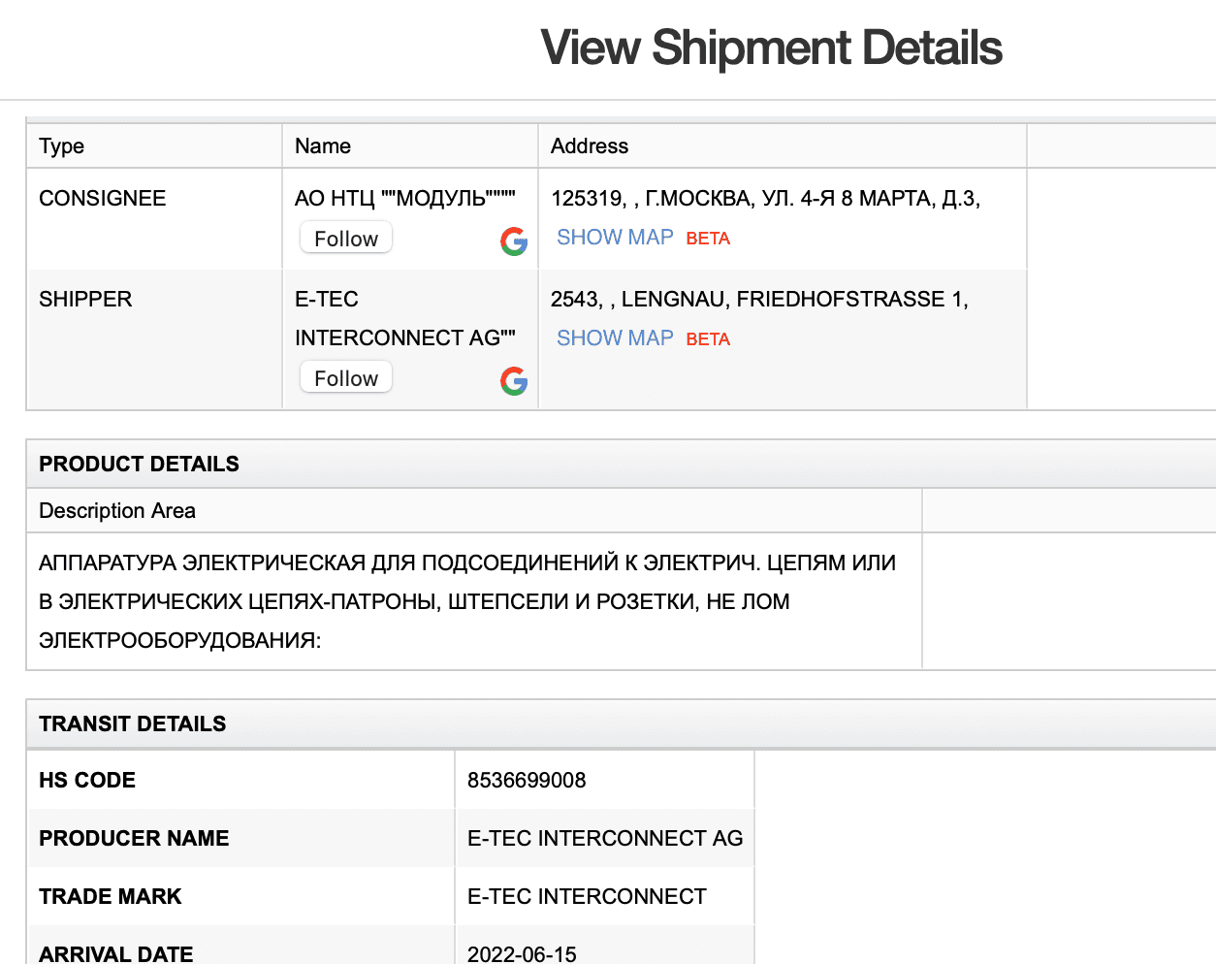Click the PRODUCT DETAILS section header
The height and width of the screenshot is (964, 1216).
pos(139,464)
